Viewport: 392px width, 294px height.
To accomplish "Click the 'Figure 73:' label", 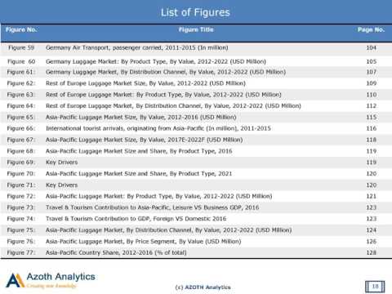I will [x=21, y=207].
